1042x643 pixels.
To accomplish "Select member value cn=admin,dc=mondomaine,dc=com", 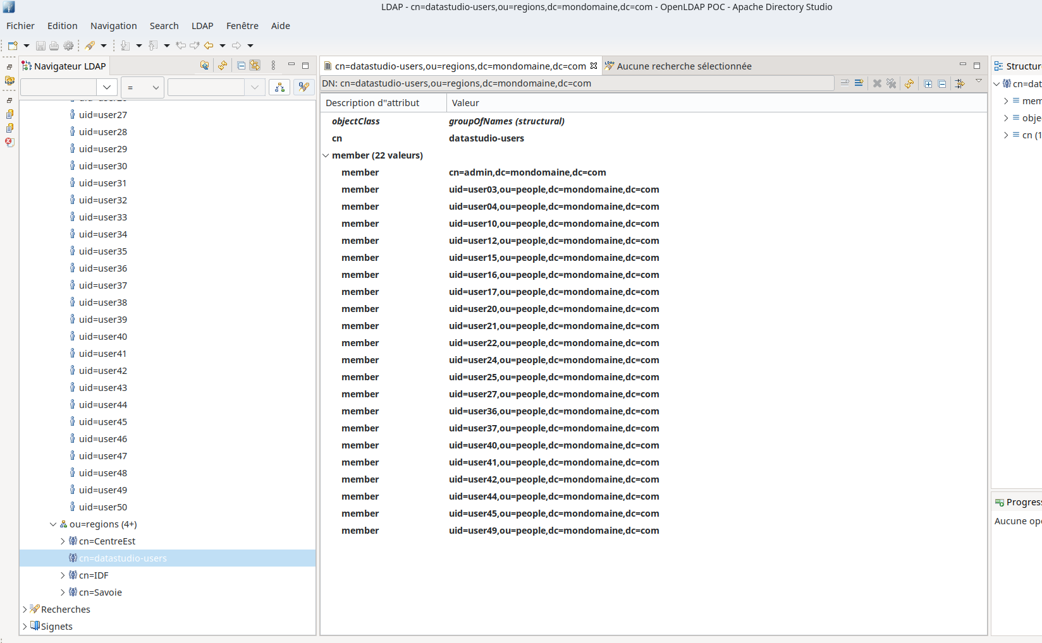I will 527,172.
